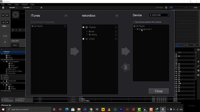Viewport: 200px width, 112px height.
Task: Click the record button in toolbar
Action: (x=41, y=7)
